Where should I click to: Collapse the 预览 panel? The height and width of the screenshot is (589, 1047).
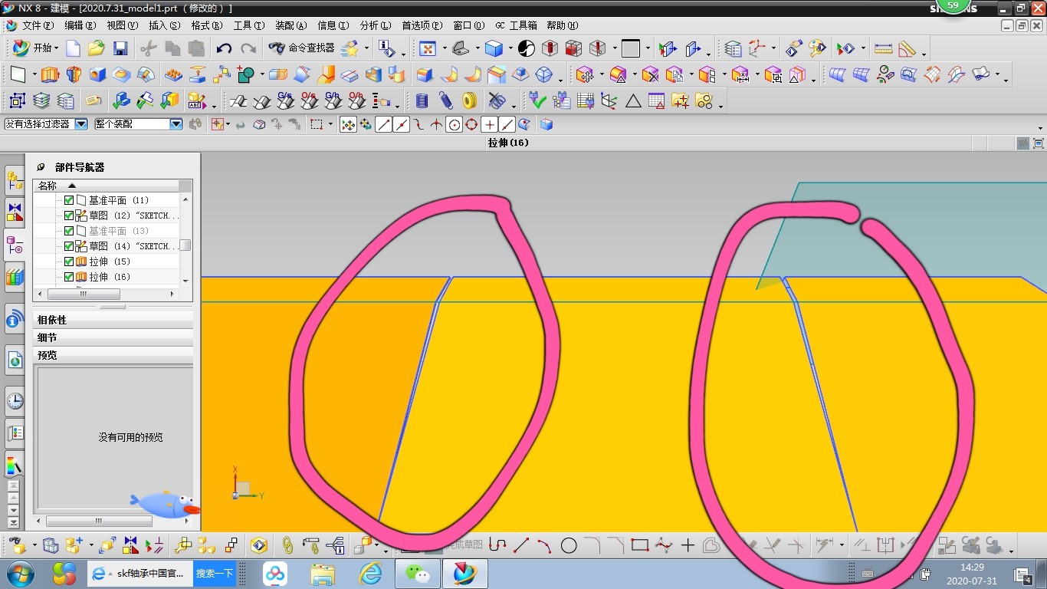click(113, 355)
